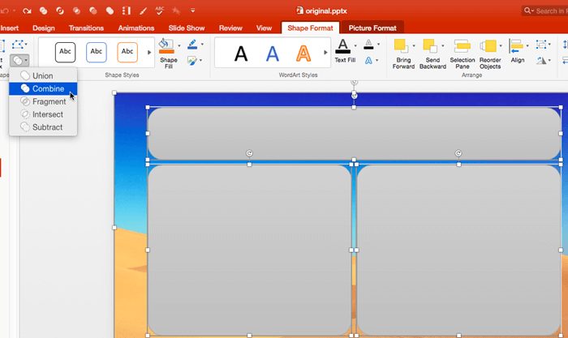
Task: Pick the Intersect merge option
Action: coord(47,114)
